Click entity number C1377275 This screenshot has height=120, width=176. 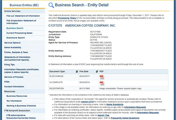[55, 26]
